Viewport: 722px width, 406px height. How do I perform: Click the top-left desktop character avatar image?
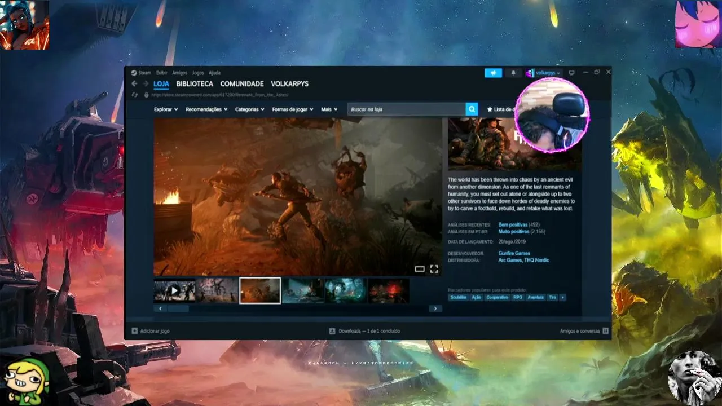point(24,25)
